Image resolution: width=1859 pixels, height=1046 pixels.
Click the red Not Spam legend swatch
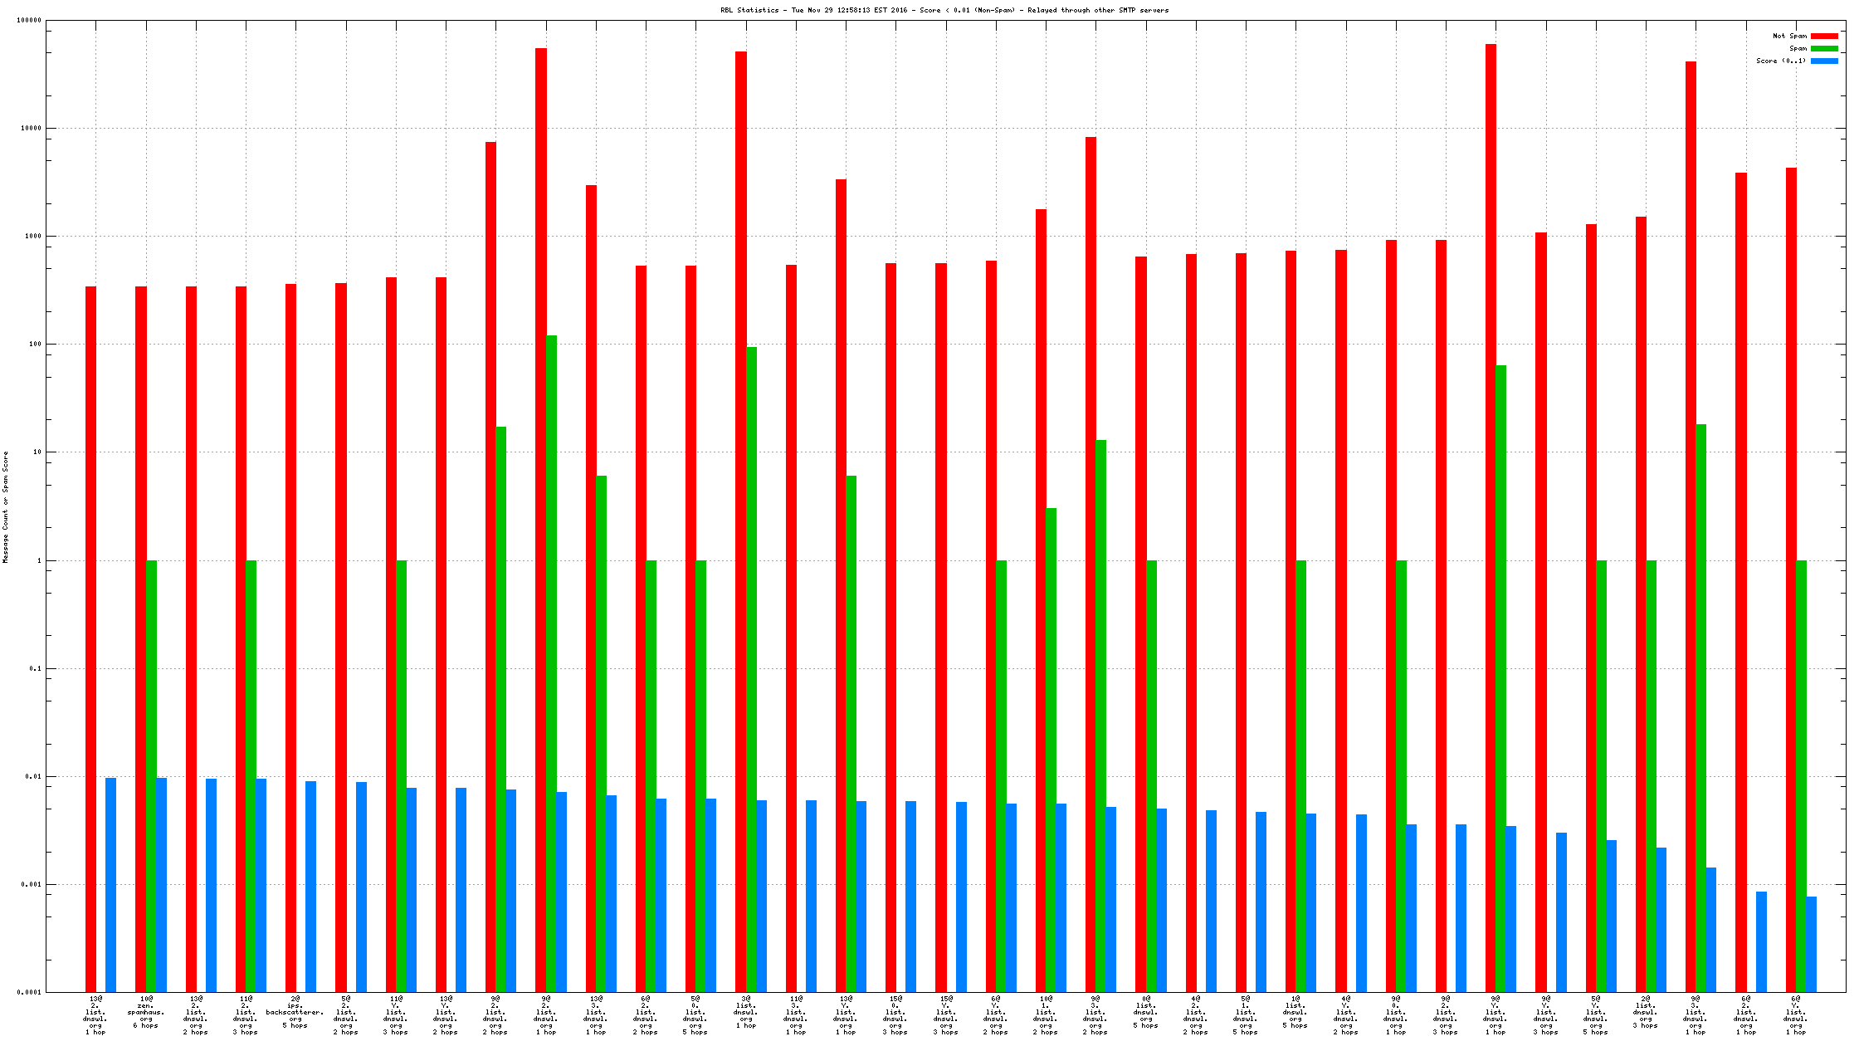[1824, 36]
